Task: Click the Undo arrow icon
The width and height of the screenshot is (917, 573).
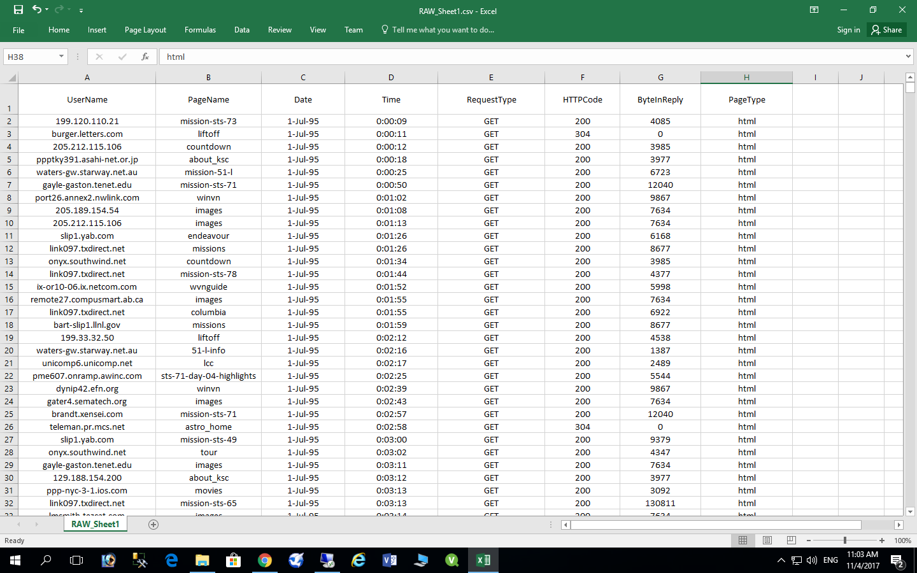Action: tap(37, 10)
